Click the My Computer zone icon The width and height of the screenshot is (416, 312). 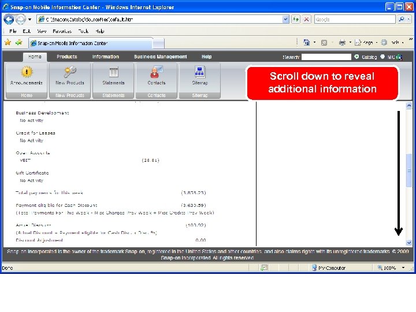314,268
